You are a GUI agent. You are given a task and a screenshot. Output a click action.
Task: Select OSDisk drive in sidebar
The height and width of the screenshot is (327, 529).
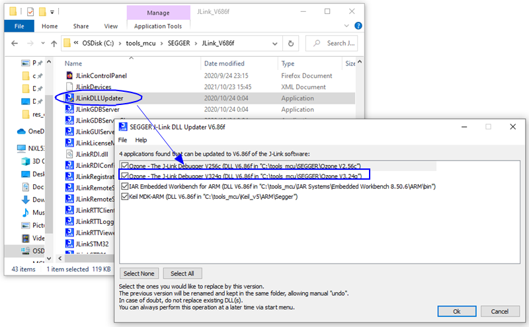(32, 251)
